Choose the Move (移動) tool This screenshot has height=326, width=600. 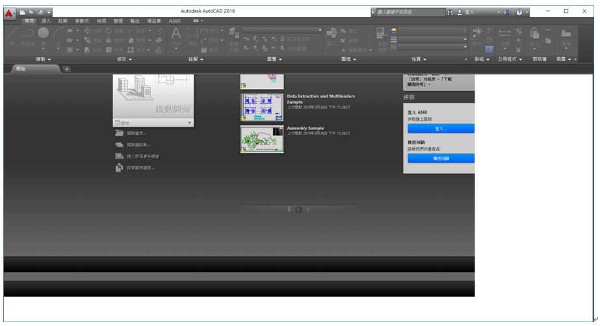[x=93, y=31]
